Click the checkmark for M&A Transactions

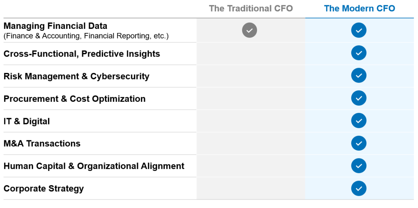tap(359, 143)
